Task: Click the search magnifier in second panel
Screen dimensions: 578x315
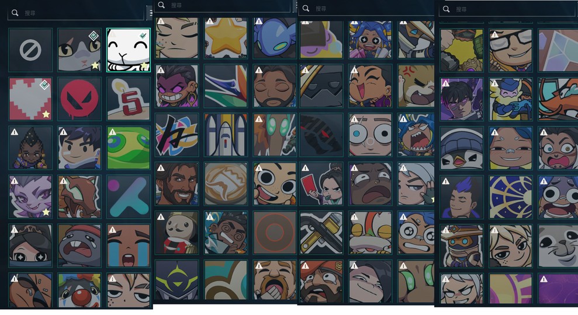Action: tap(161, 5)
